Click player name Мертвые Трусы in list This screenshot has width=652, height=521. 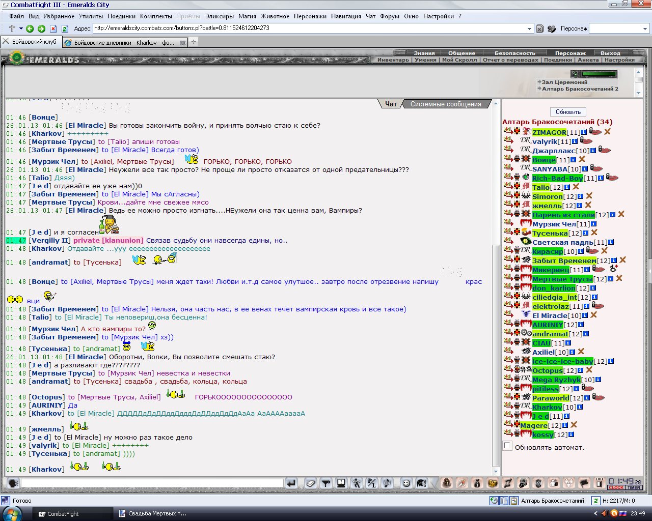click(562, 279)
